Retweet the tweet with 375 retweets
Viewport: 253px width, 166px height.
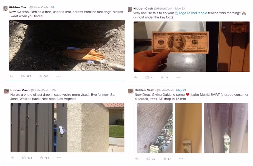(x=23, y=76)
